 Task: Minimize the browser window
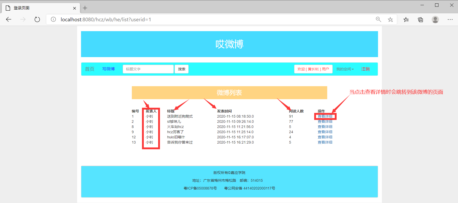click(x=422, y=5)
